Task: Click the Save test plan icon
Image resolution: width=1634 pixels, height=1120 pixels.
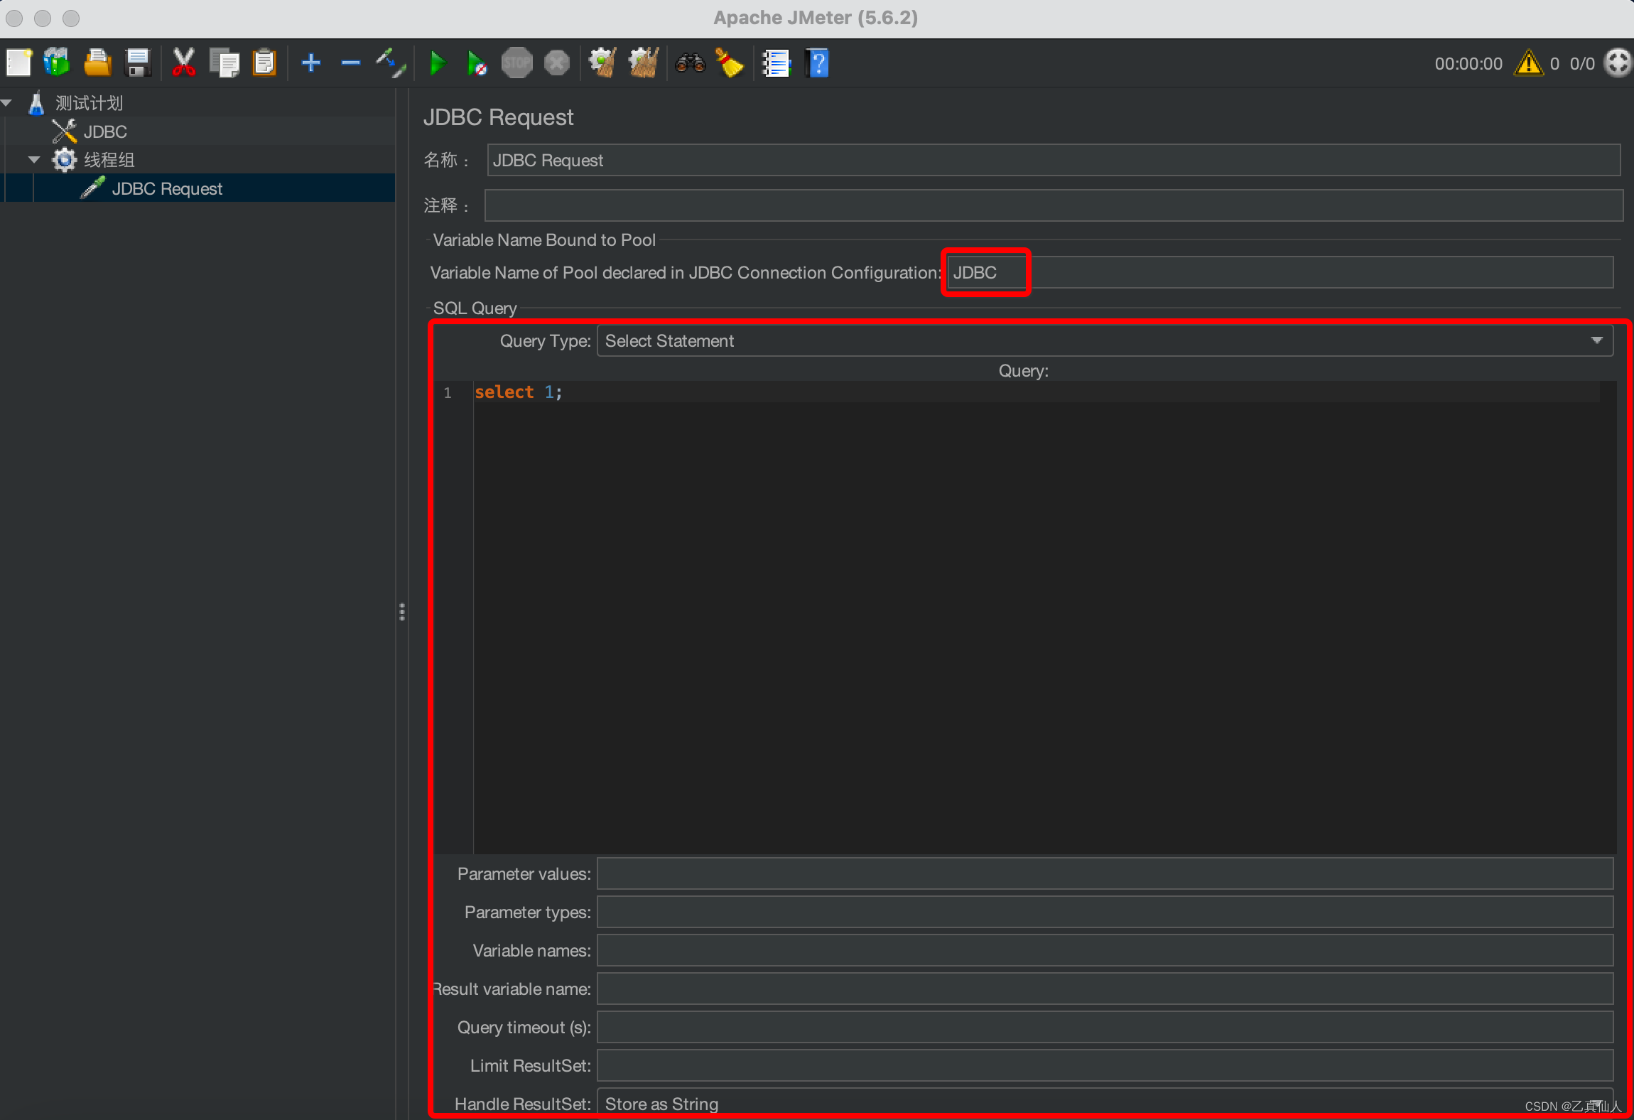Action: [139, 65]
